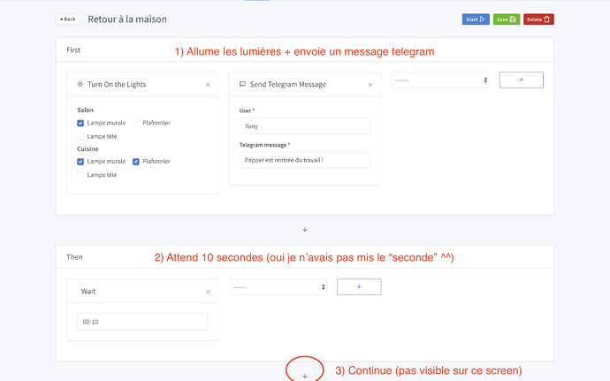Start the scene with Start button

tap(476, 19)
